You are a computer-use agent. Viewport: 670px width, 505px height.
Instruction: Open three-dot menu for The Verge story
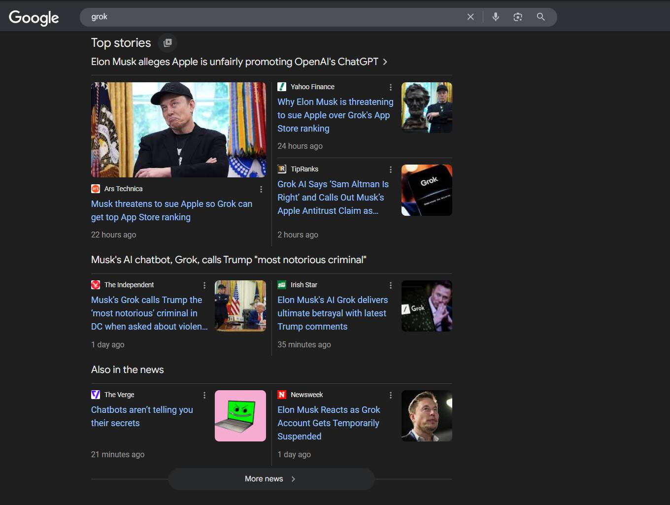pyautogui.click(x=204, y=395)
